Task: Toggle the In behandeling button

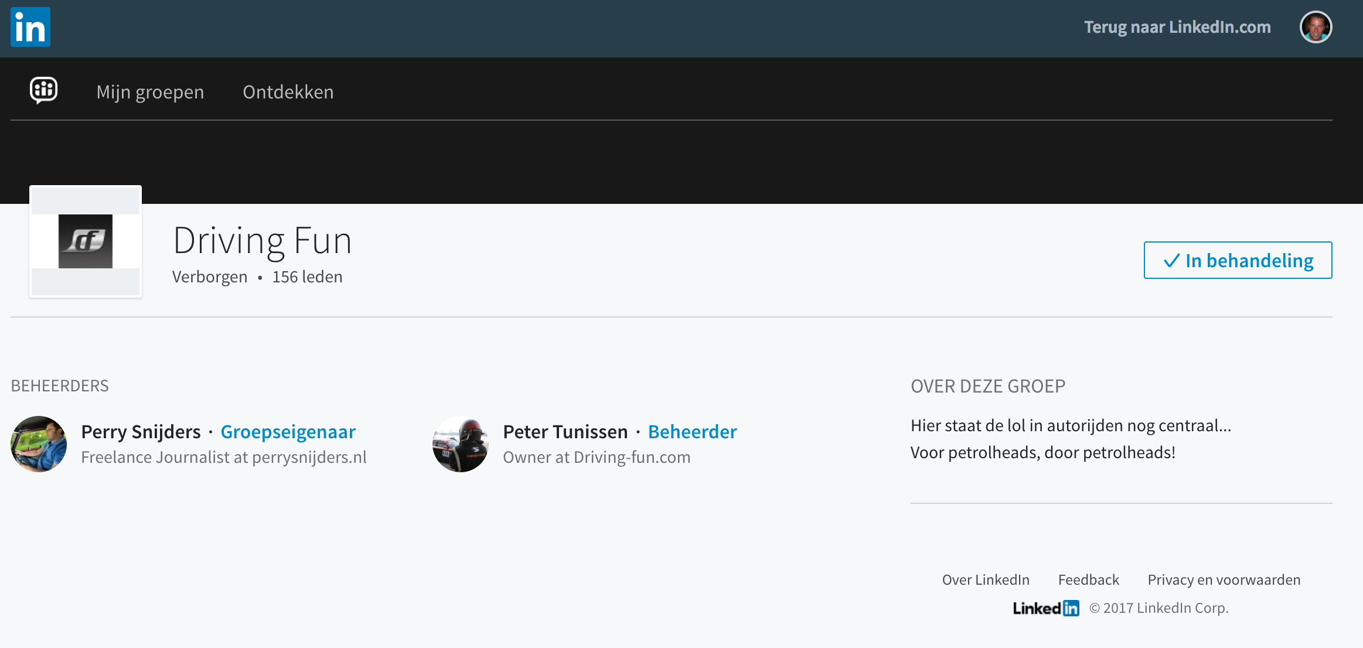Action: coord(1238,260)
